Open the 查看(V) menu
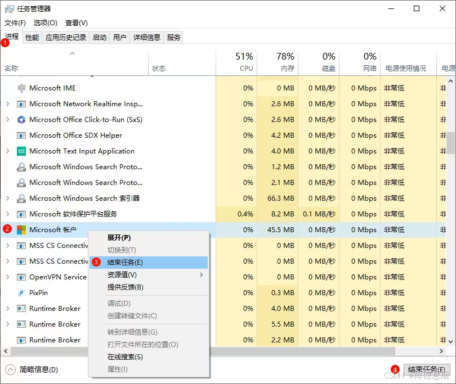Viewport: 456px width, 384px height. (x=77, y=22)
